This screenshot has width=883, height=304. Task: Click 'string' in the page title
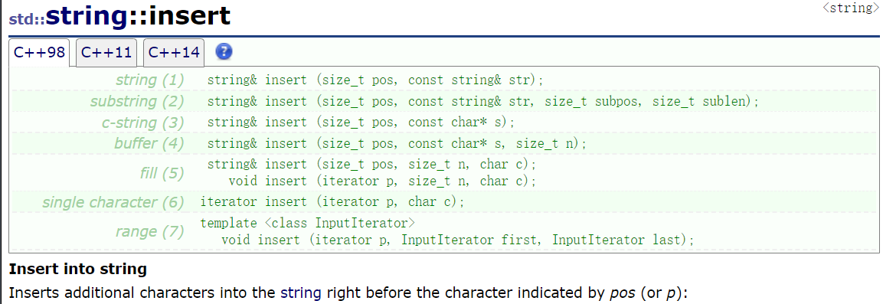[x=87, y=16]
